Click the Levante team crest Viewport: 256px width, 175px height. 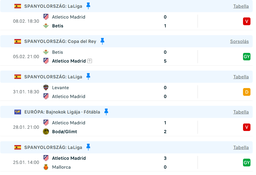click(46, 87)
